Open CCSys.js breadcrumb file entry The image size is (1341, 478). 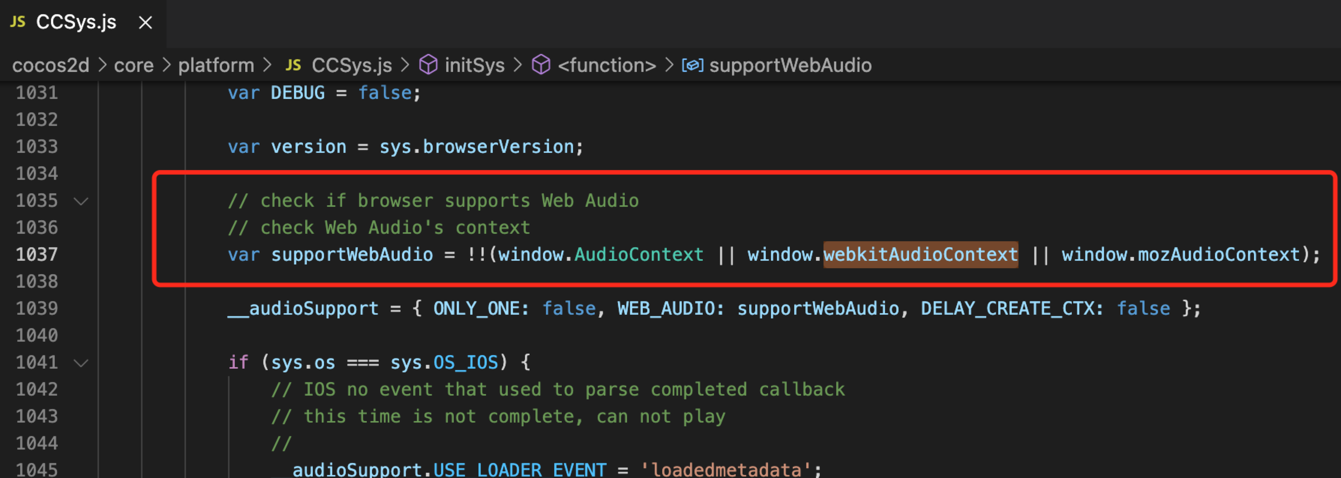click(351, 66)
